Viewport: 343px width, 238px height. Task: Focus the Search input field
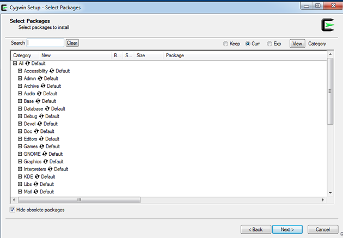46,43
